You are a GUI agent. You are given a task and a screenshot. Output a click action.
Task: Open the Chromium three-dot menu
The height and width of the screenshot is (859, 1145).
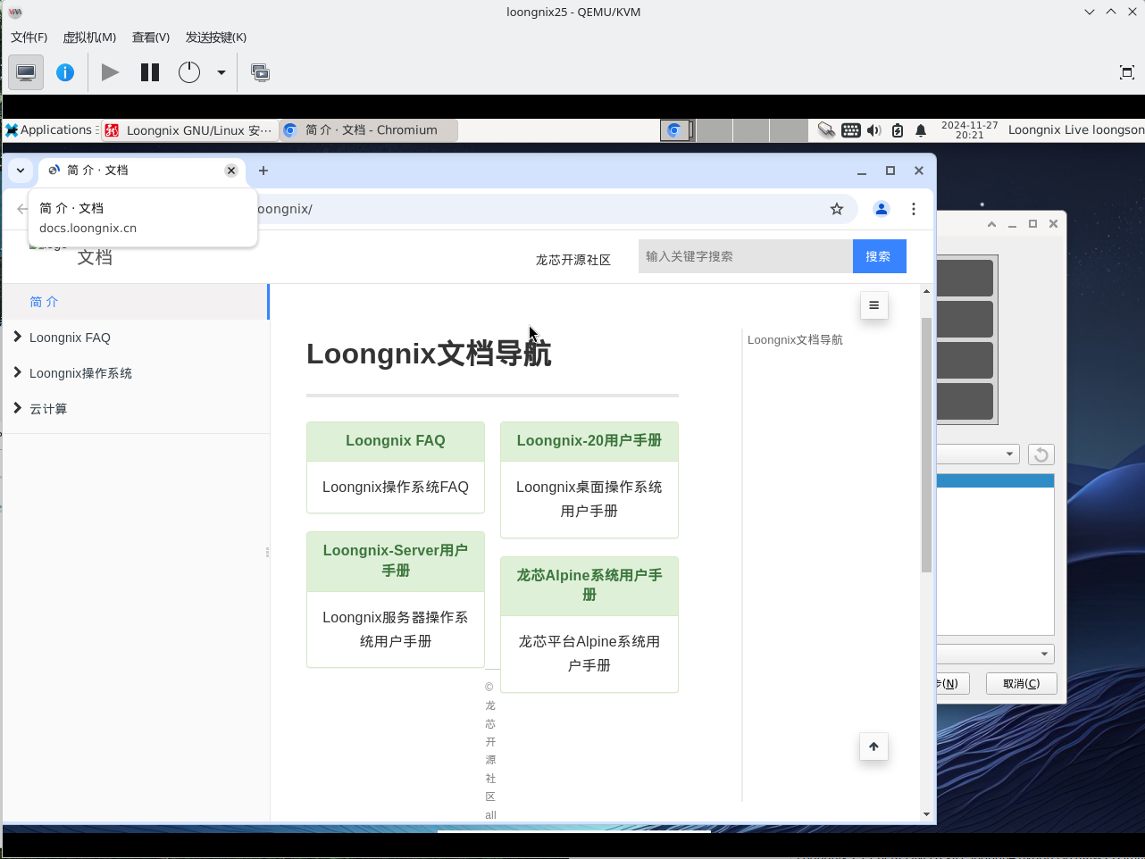coord(914,209)
